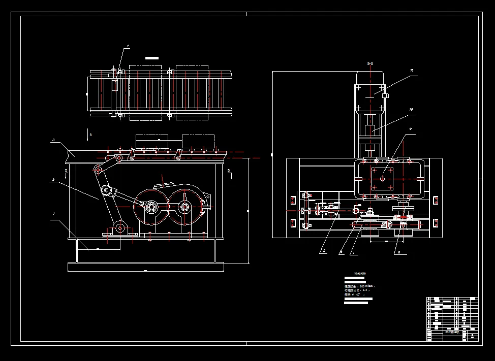This screenshot has width=495, height=361.
Task: Select the square flange plate on gearbox
Action: pos(382,179)
